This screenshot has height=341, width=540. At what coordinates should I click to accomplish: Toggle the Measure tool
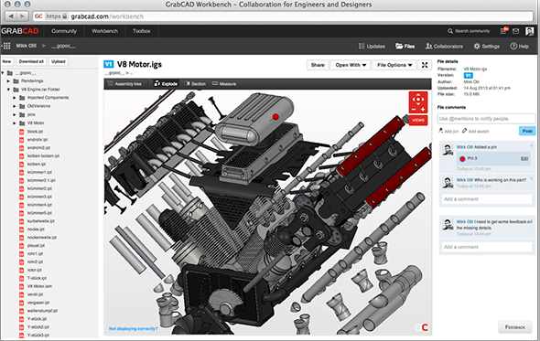(x=224, y=83)
